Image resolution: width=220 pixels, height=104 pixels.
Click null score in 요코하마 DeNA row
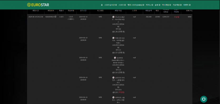tap(134, 58)
